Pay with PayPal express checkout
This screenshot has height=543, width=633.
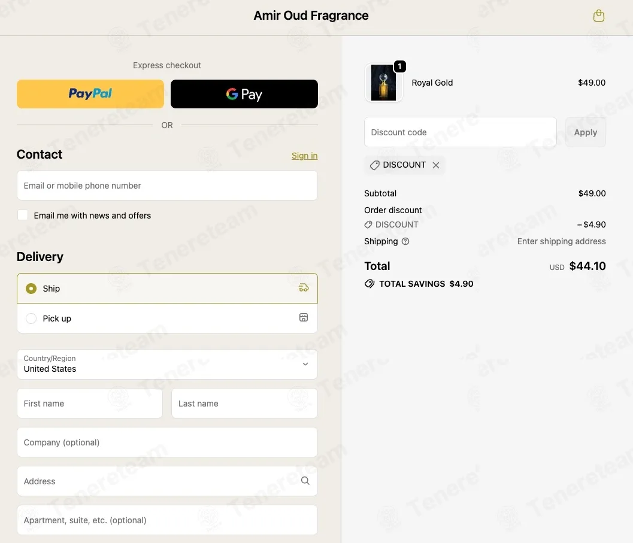(x=90, y=93)
